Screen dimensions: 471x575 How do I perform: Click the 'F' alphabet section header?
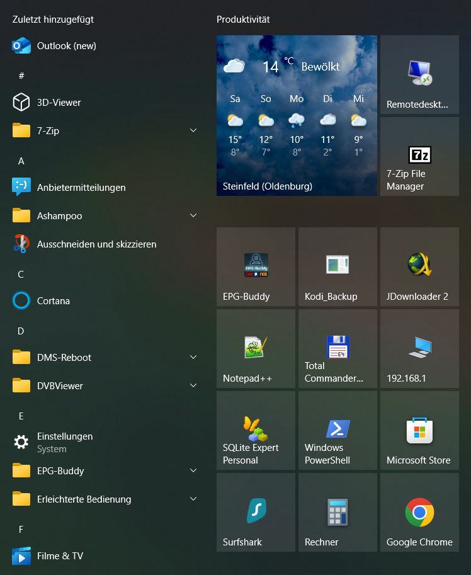[x=21, y=530]
